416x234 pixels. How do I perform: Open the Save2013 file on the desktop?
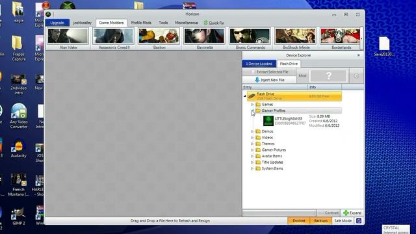pyautogui.click(x=384, y=47)
